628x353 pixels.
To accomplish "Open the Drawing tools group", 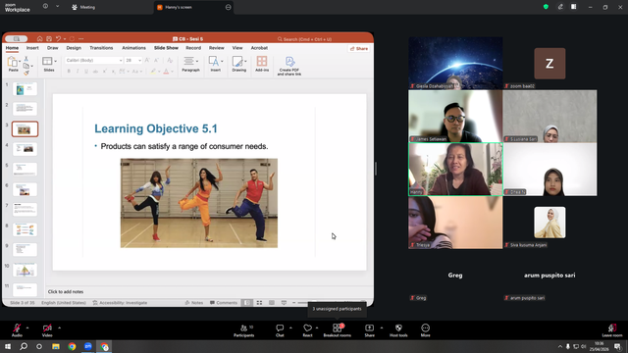I will (239, 64).
